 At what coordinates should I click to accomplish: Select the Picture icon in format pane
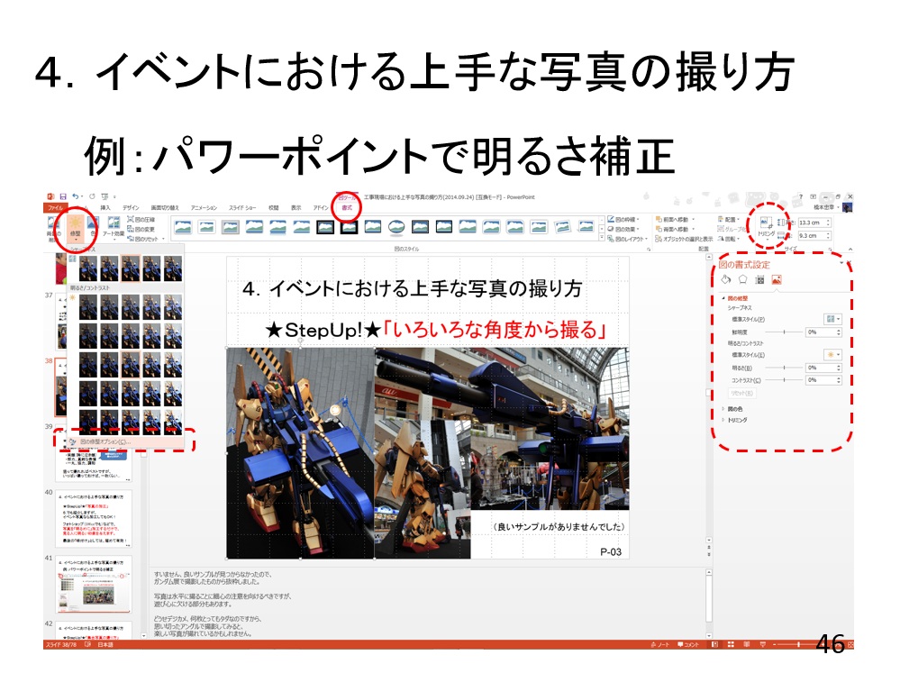click(x=777, y=279)
